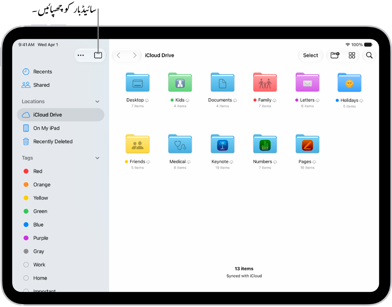The width and height of the screenshot is (392, 307).
Task: Select Recents in the sidebar
Action: [x=61, y=72]
